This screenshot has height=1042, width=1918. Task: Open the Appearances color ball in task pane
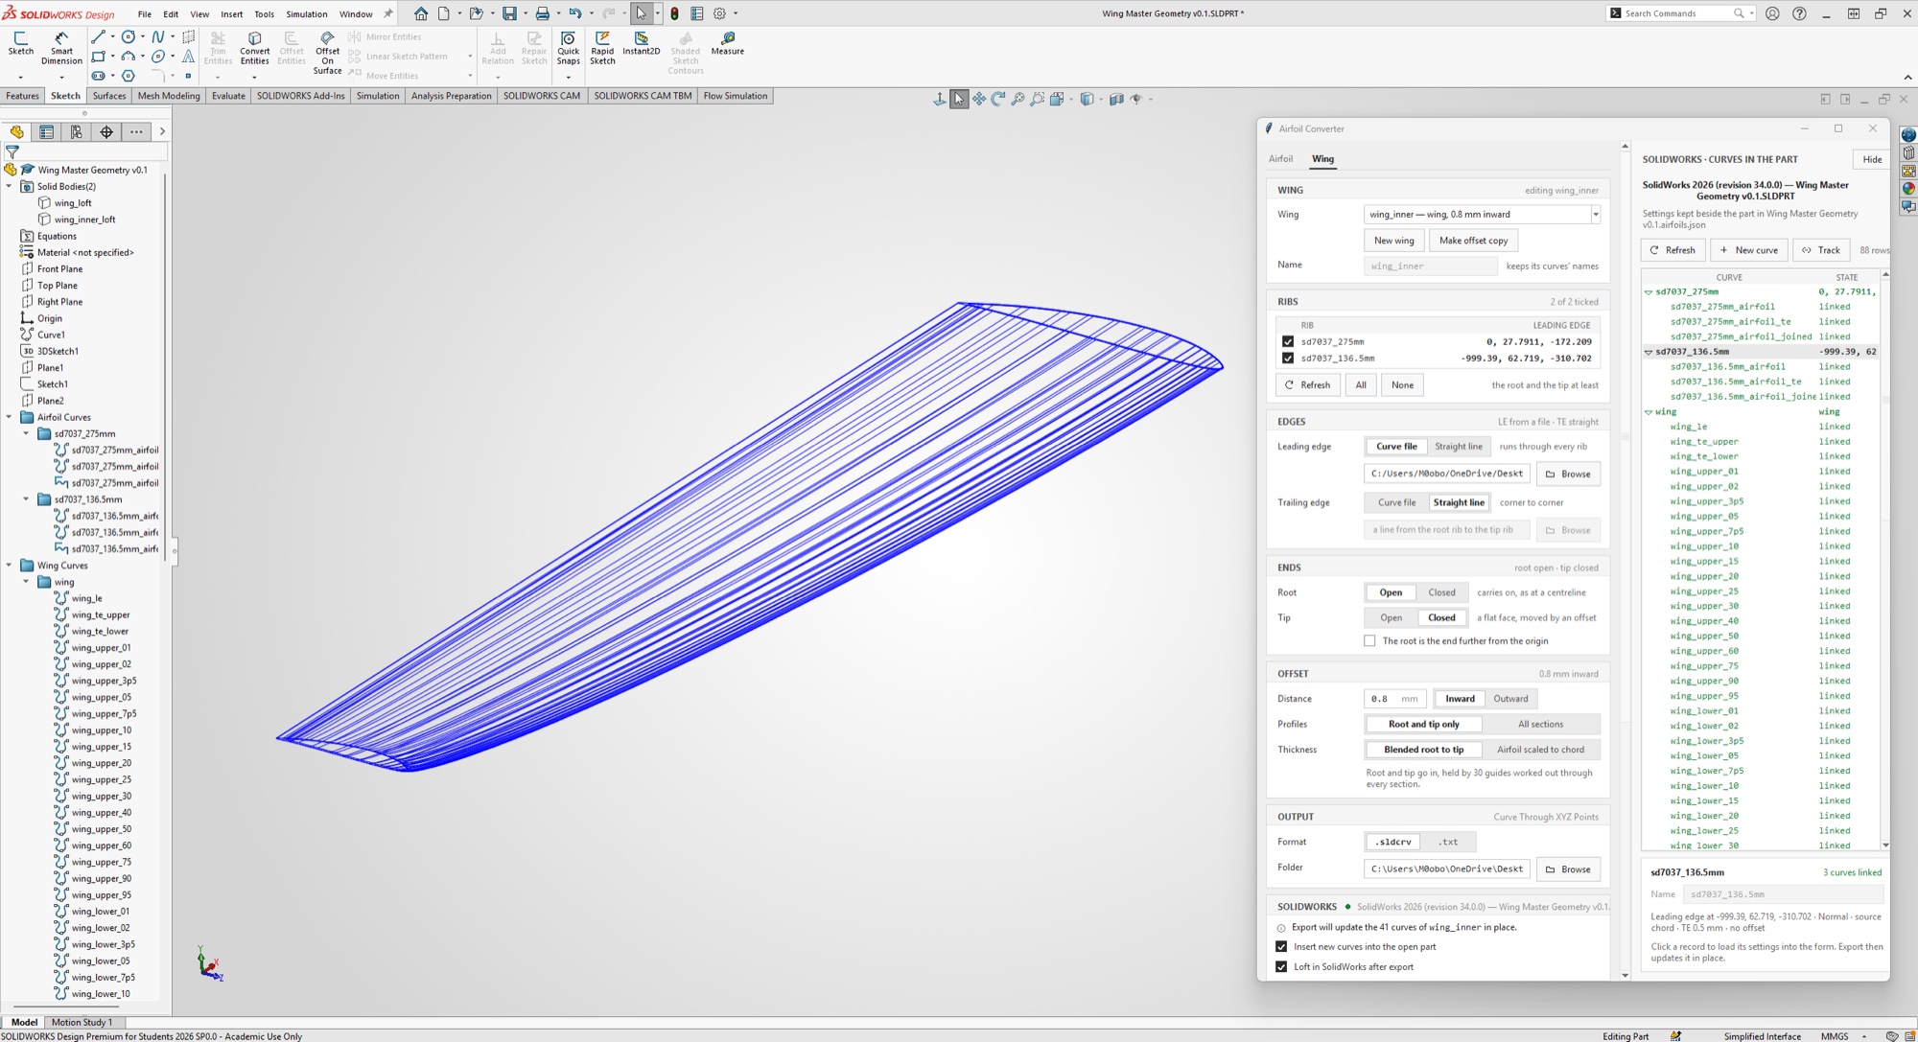(x=1908, y=189)
